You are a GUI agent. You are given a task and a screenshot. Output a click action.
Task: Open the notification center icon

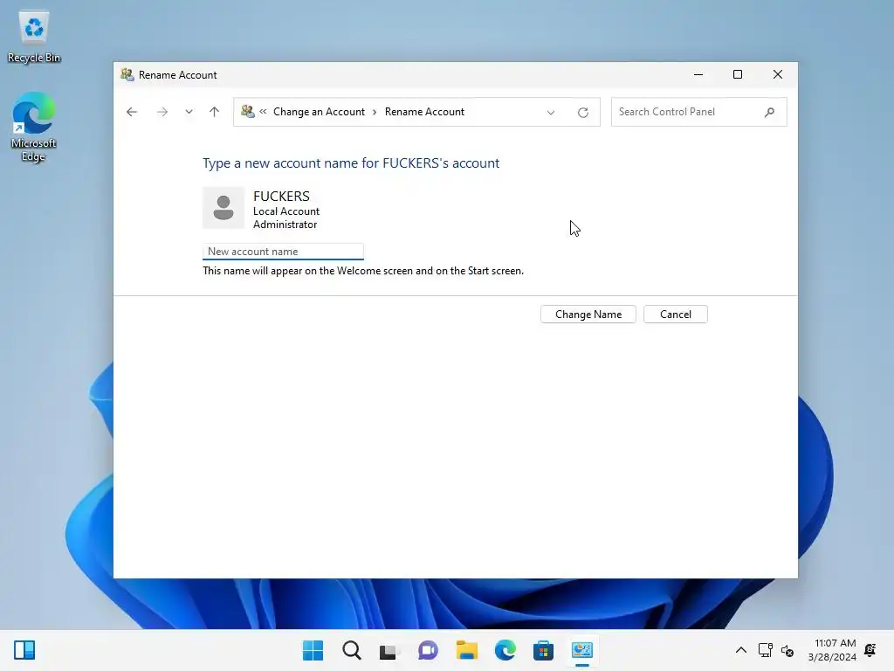(870, 650)
